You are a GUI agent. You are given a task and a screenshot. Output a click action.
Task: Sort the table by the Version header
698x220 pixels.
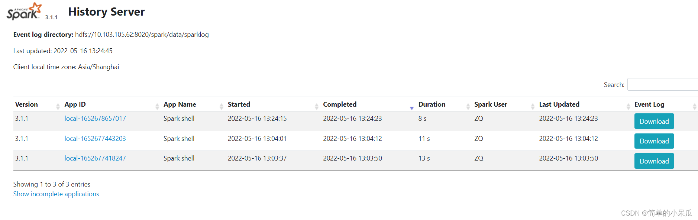point(26,104)
